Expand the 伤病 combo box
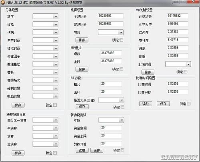Image resolution: width=200 pixels, height=162 pixels. tap(46, 32)
